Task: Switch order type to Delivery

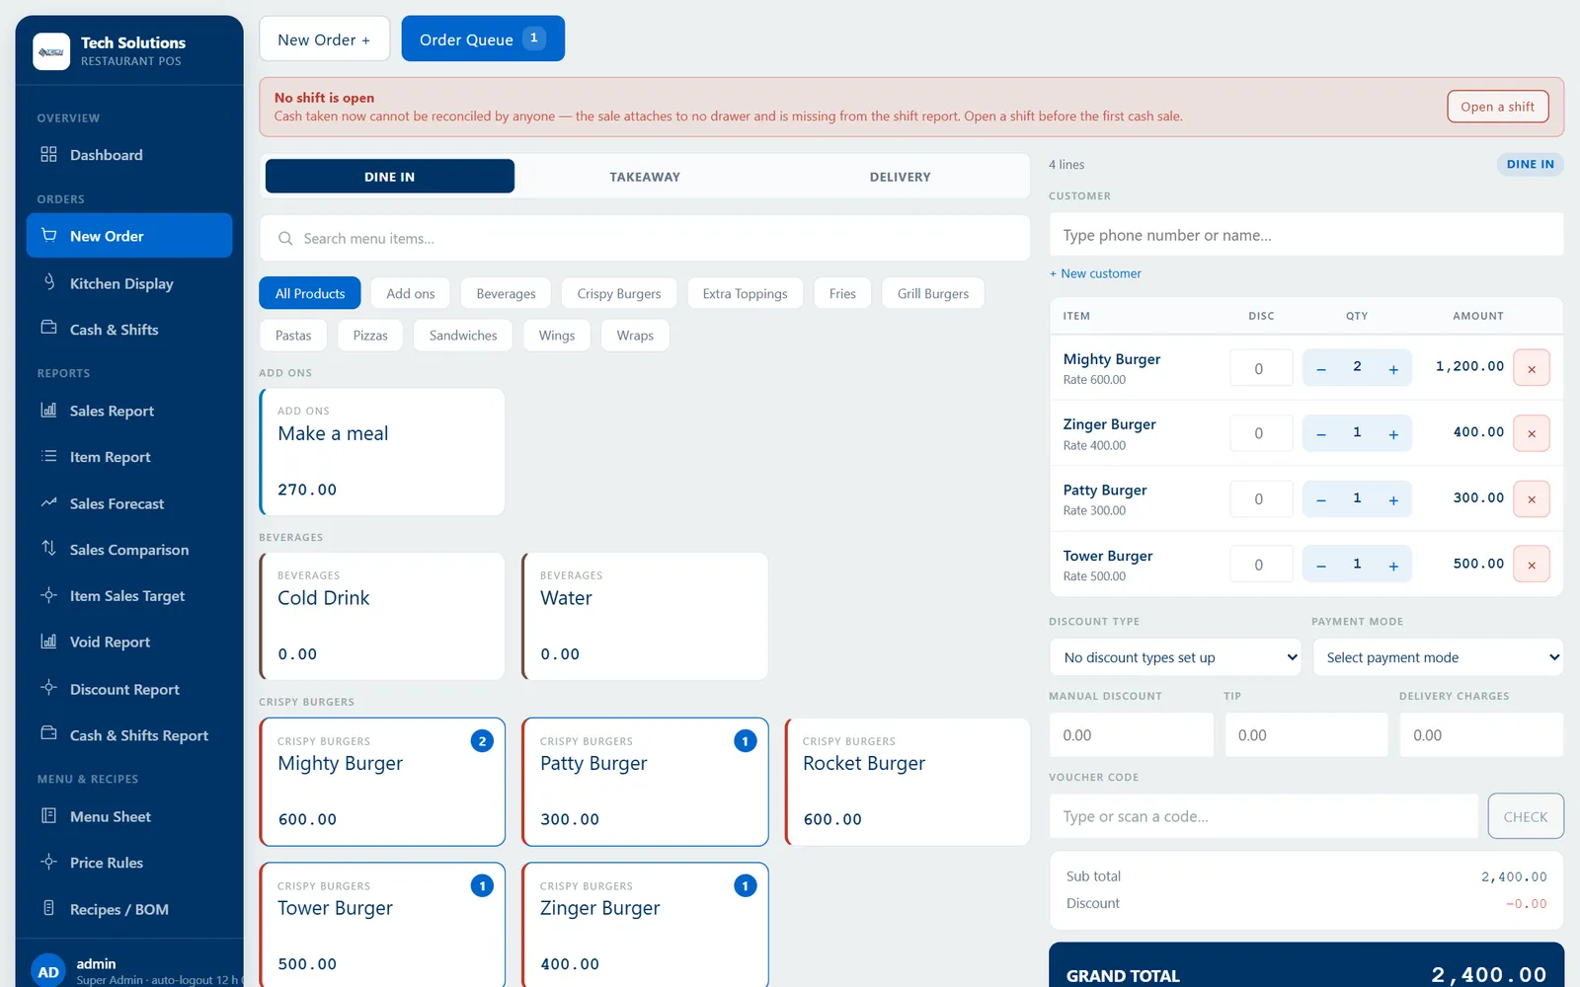Action: point(900,177)
